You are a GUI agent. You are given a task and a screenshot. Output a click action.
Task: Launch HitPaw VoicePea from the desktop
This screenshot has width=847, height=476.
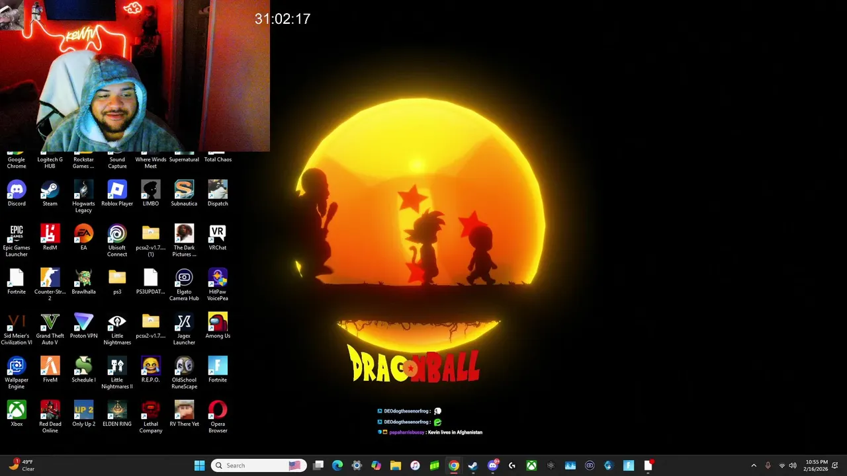click(x=218, y=285)
